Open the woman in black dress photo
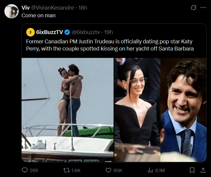 (x=137, y=110)
